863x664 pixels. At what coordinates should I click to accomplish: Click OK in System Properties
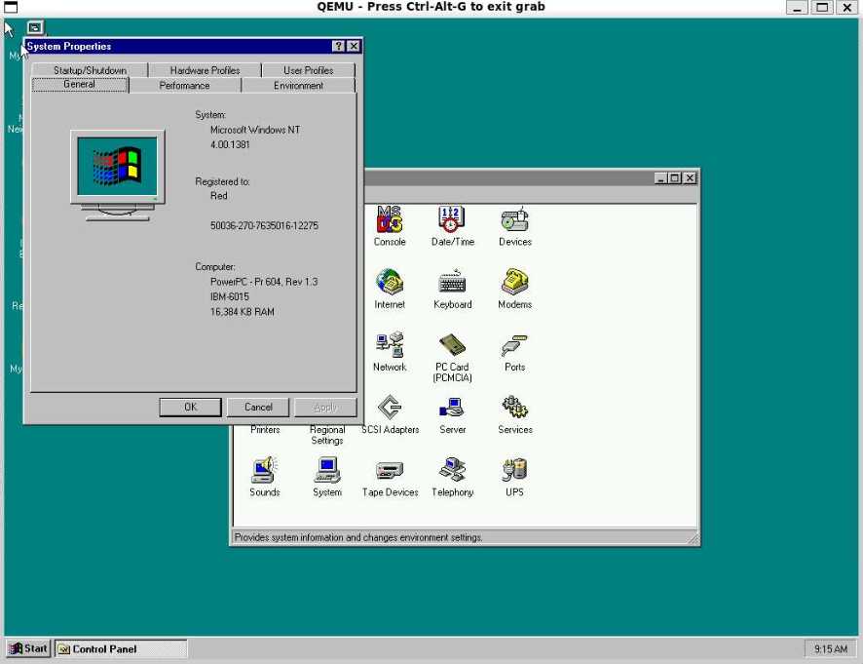pyautogui.click(x=191, y=408)
